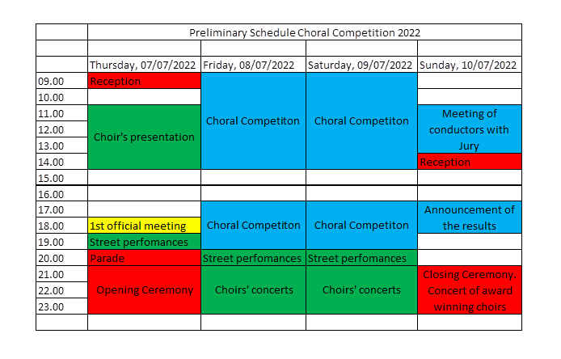Select the Preliminary Schedule title cell
Screen dimensions: 561x359
tap(305, 32)
